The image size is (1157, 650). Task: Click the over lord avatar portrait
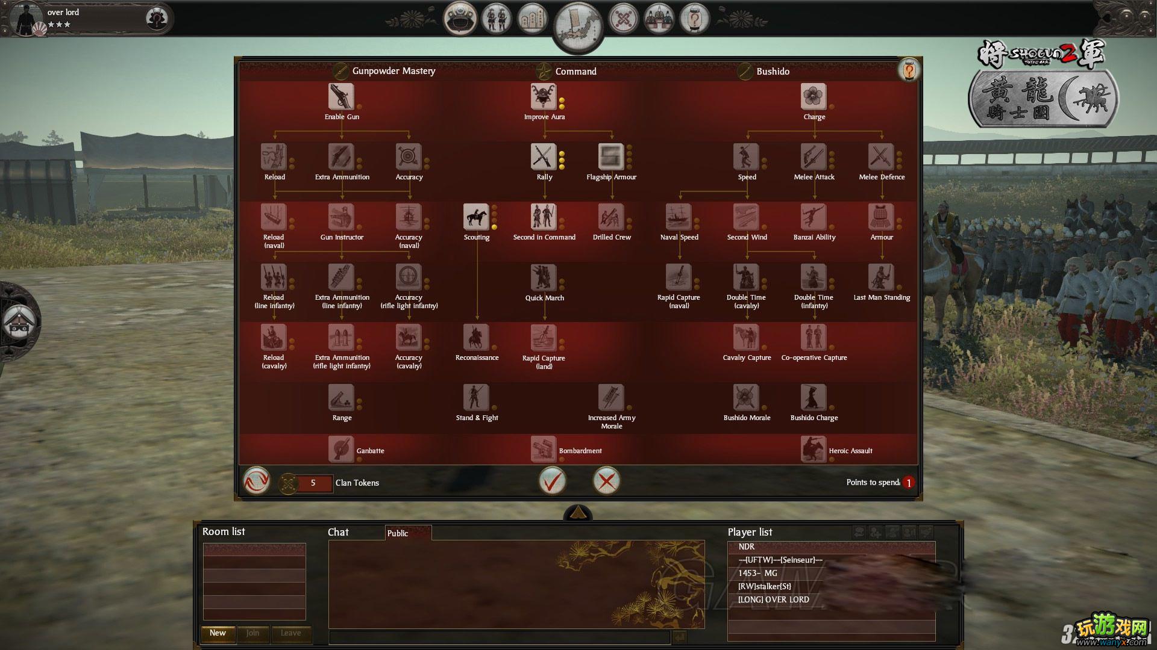click(x=27, y=19)
